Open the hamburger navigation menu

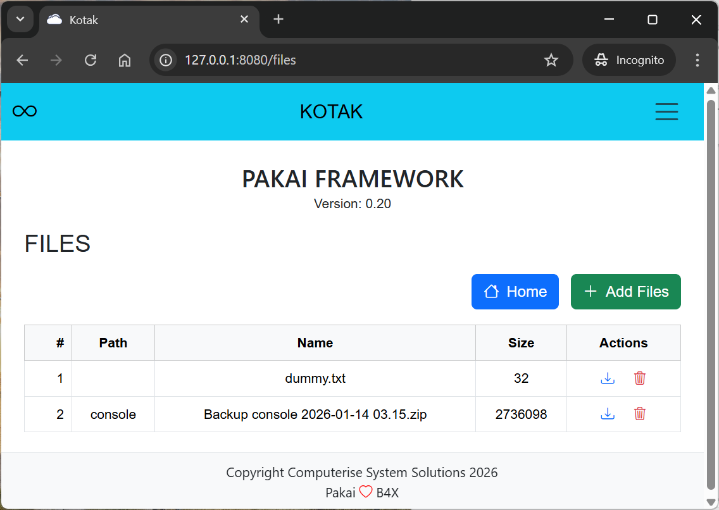coord(666,111)
